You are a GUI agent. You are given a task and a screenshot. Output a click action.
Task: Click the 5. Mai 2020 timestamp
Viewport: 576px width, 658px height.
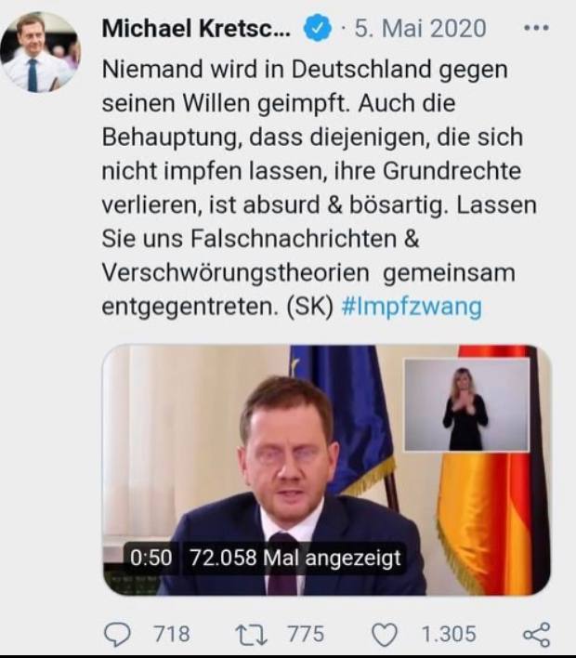(x=420, y=28)
